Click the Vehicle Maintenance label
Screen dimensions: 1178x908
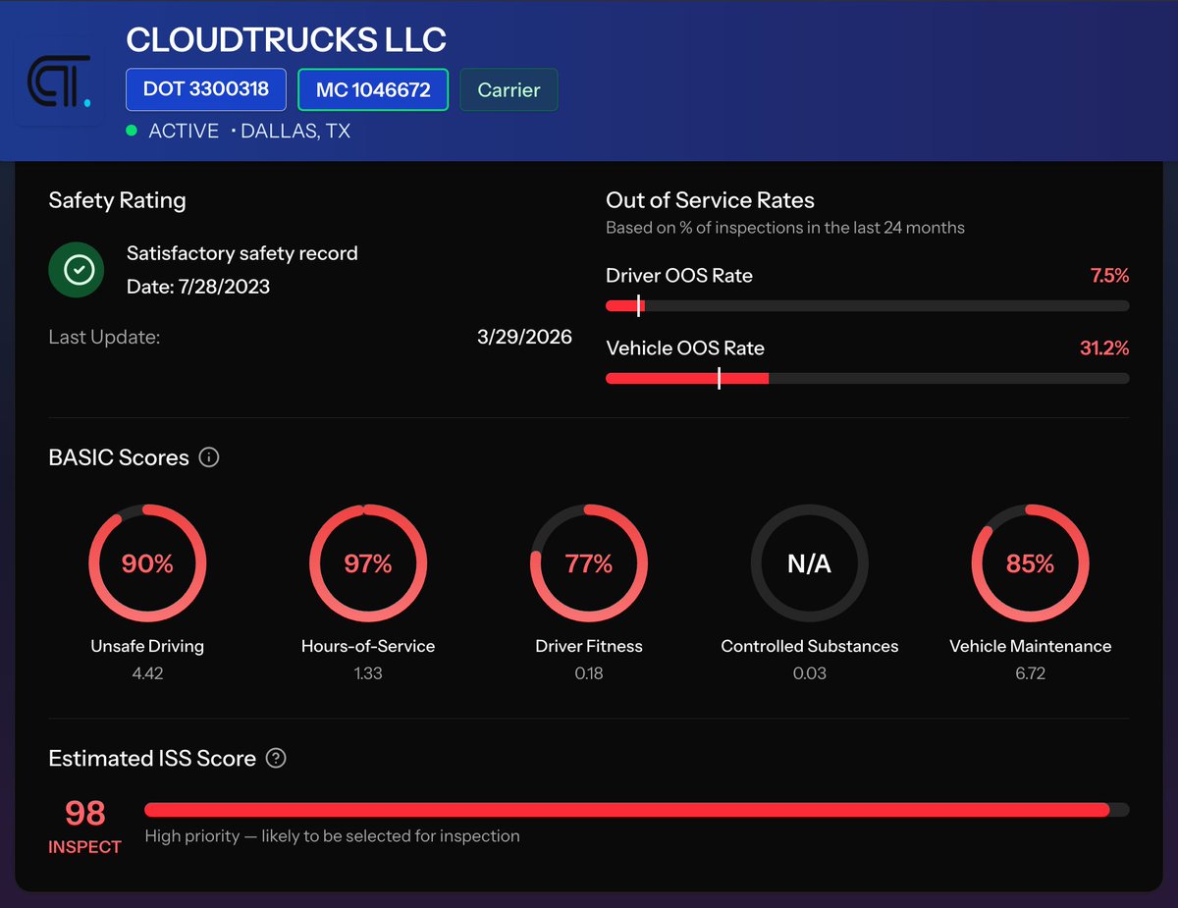(x=1031, y=646)
